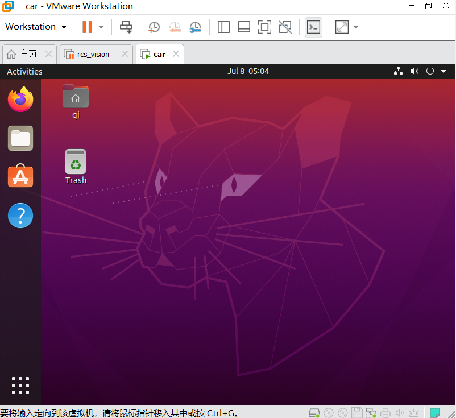Click the second CD/DVD device icon

point(343,413)
